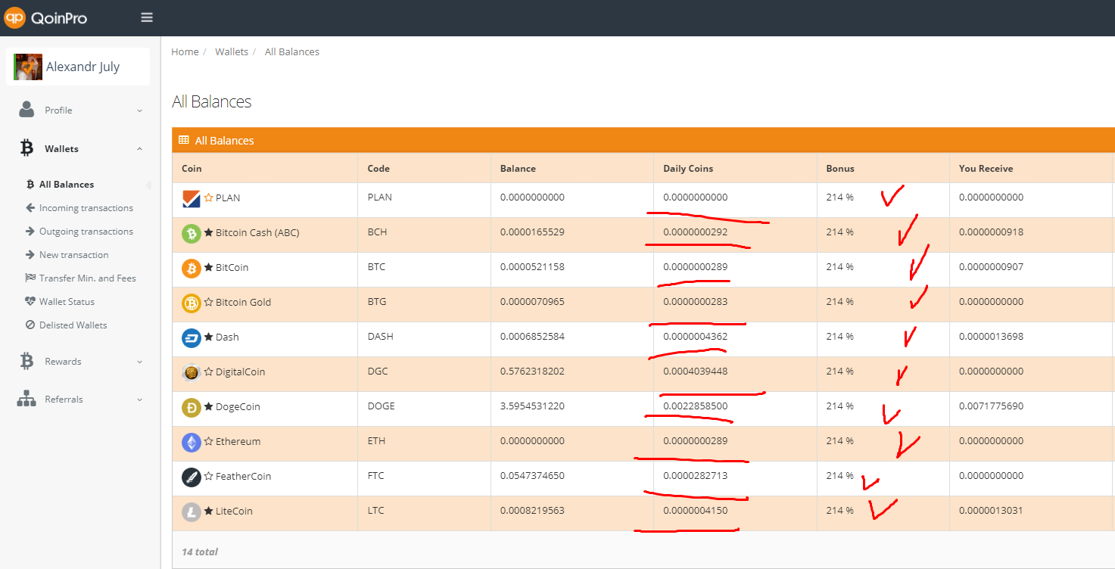Click the 14 total footer text
The height and width of the screenshot is (569, 1115).
point(200,552)
